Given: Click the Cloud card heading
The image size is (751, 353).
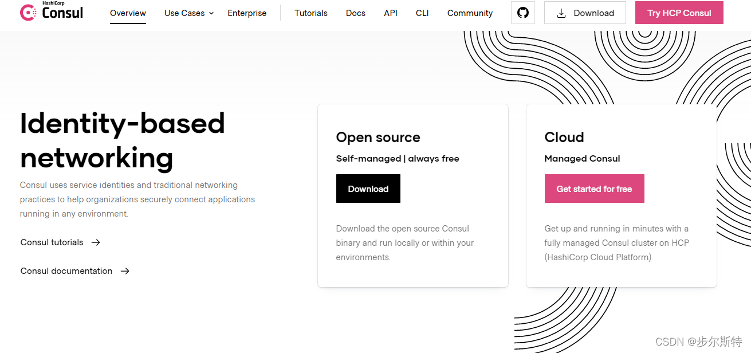Looking at the screenshot, I should pos(564,138).
